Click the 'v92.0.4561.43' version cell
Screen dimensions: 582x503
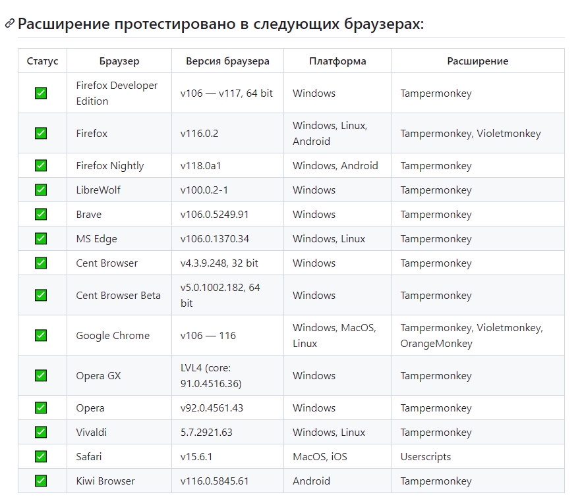227,408
